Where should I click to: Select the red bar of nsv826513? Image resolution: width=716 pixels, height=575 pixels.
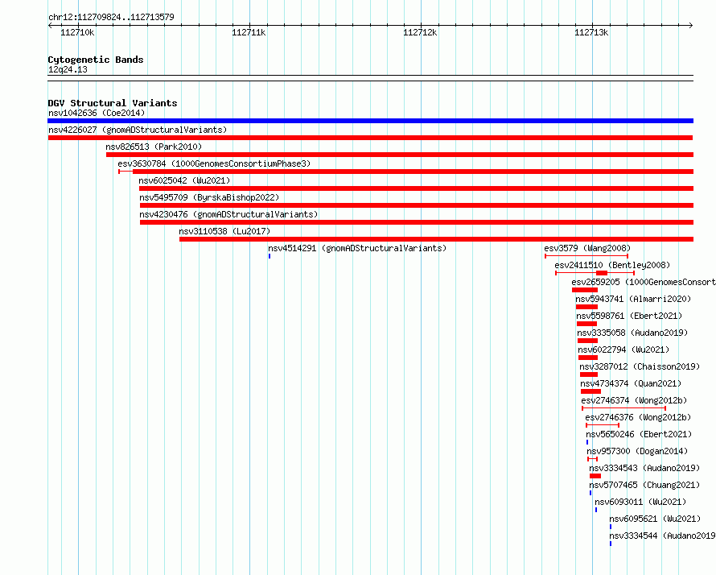[400, 155]
